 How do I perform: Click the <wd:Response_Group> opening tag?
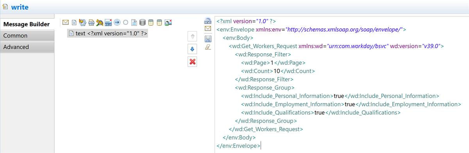point(265,88)
